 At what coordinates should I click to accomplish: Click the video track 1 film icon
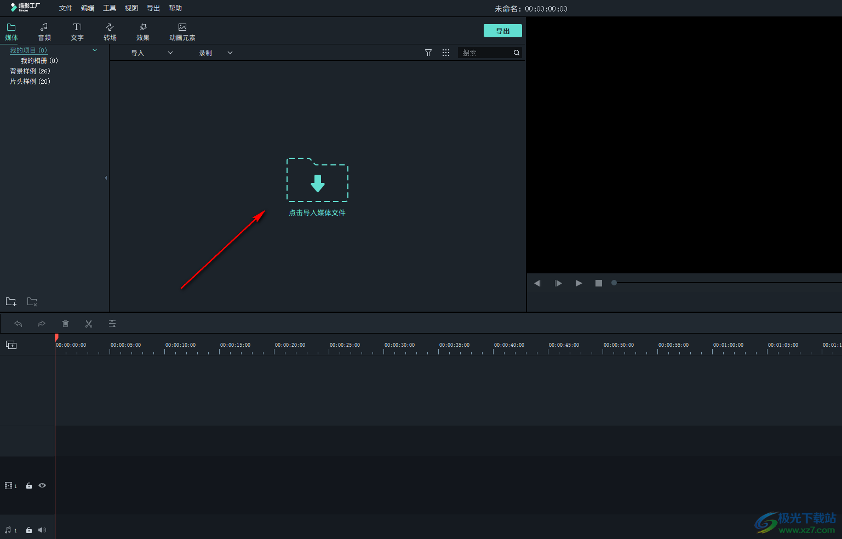coord(8,486)
